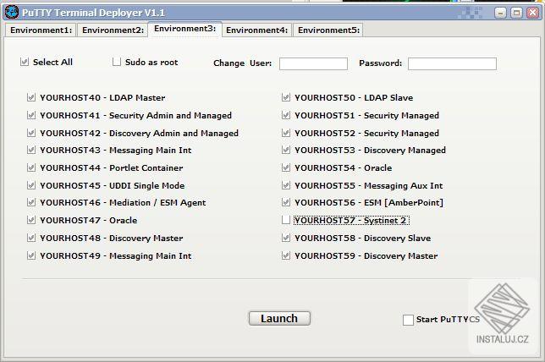Uncheck YOURHOST44 Portlet Container
Screen dimensions: 545x362
click(x=31, y=167)
